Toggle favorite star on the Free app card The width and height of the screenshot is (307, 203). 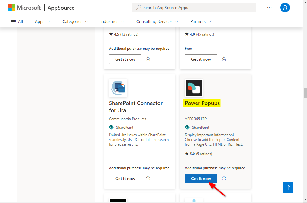pyautogui.click(x=224, y=59)
